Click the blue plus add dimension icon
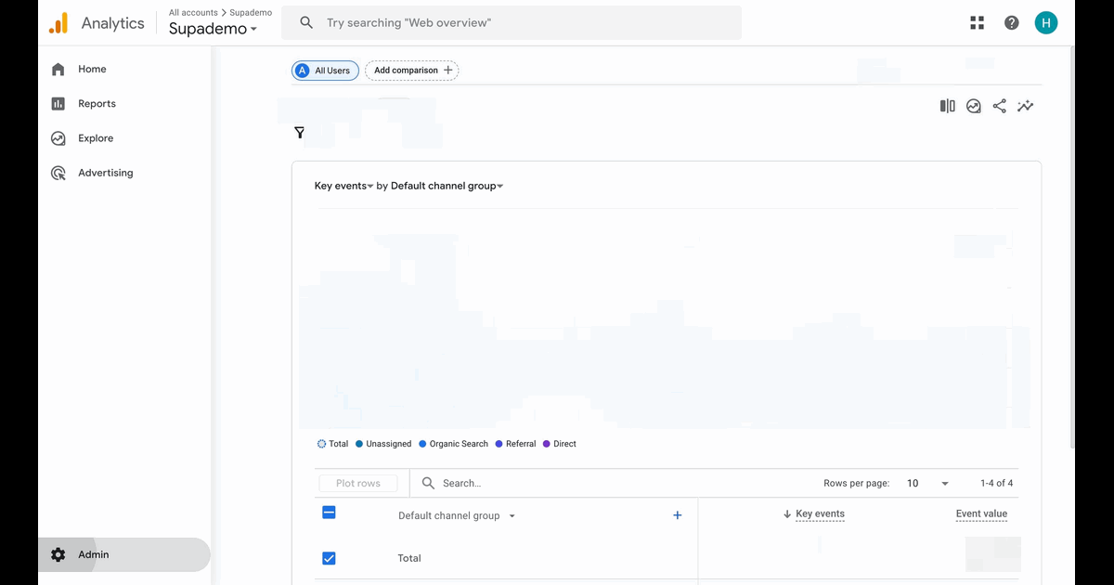 point(677,515)
